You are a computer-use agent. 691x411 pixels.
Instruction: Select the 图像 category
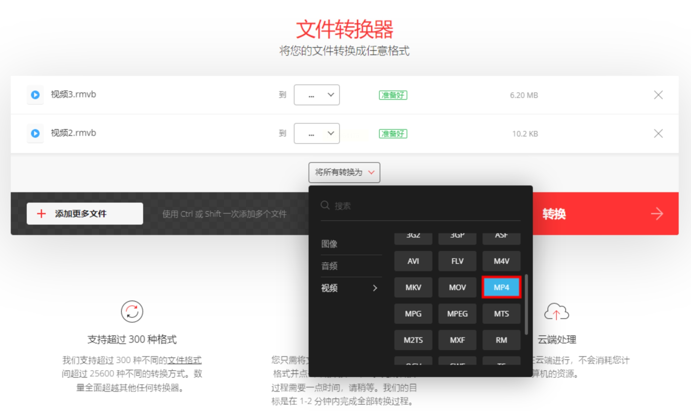pos(329,244)
